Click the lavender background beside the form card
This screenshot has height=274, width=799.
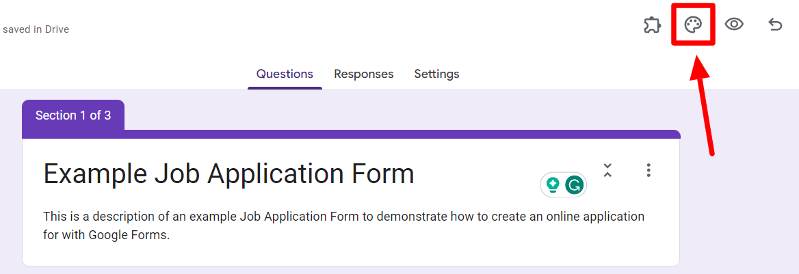coord(739,204)
